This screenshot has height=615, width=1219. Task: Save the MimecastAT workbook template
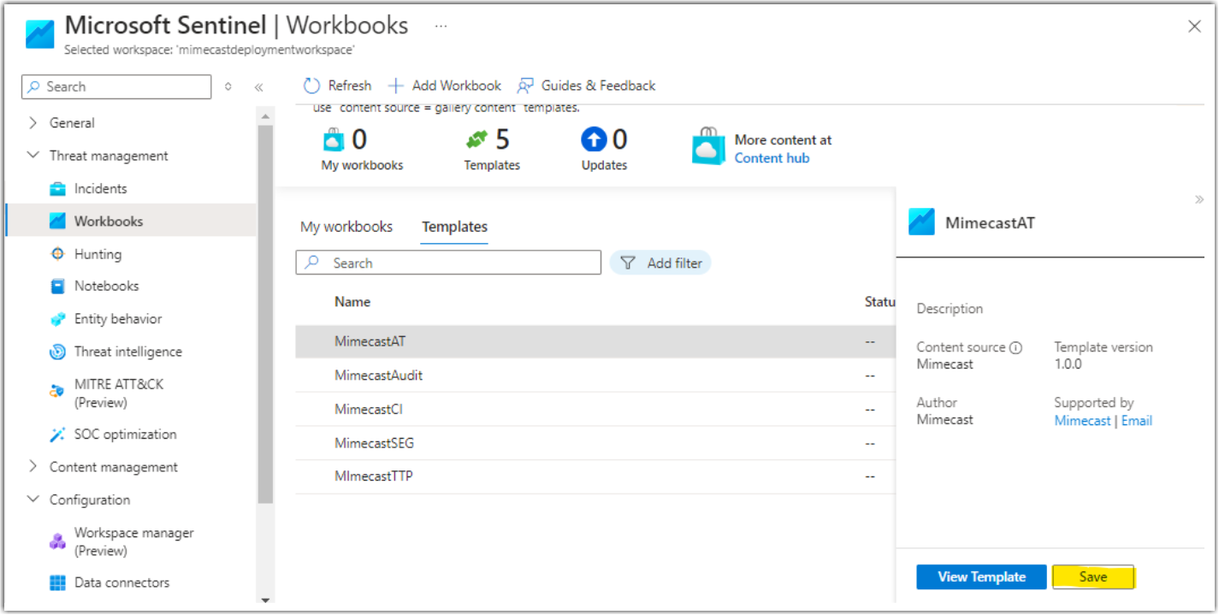pos(1093,577)
